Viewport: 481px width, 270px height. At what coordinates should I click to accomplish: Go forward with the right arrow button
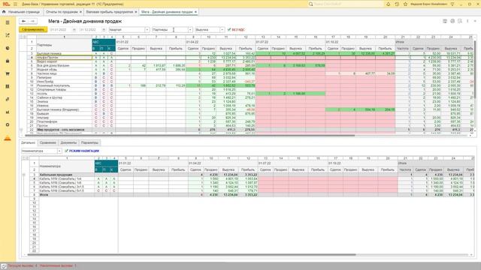[32, 21]
